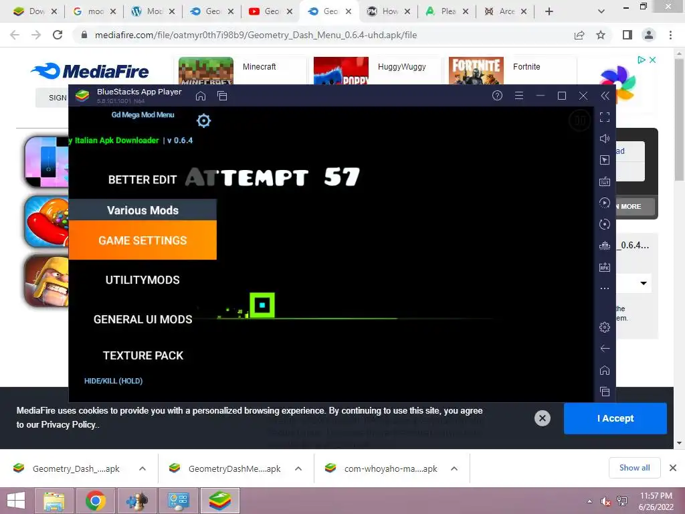Open Chrome three-dot menu
Image resolution: width=685 pixels, height=514 pixels.
[x=670, y=35]
